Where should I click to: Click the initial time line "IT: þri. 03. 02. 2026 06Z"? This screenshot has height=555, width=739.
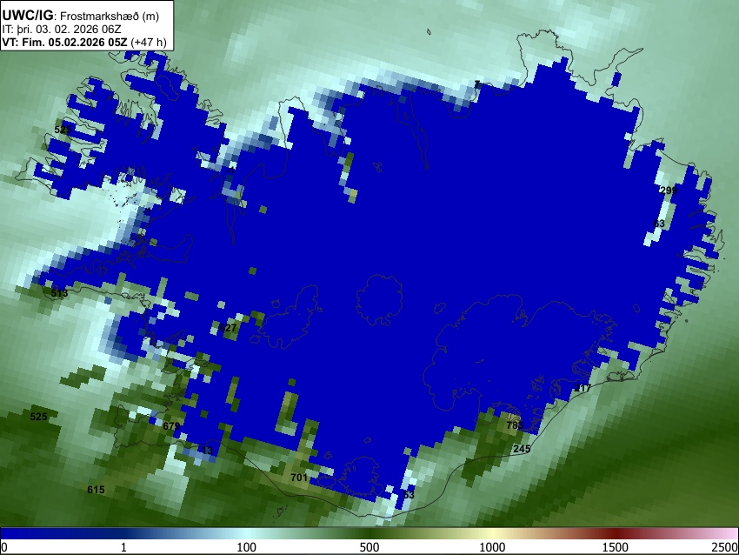[x=61, y=30]
